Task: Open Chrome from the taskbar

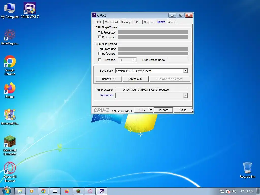Action: 43,191
